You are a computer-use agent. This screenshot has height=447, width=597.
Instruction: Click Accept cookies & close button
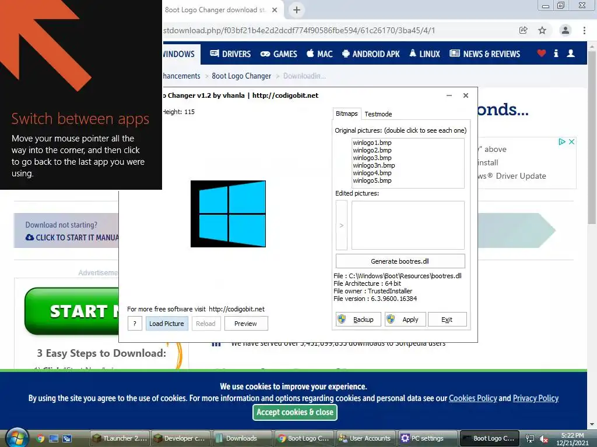tap(294, 412)
